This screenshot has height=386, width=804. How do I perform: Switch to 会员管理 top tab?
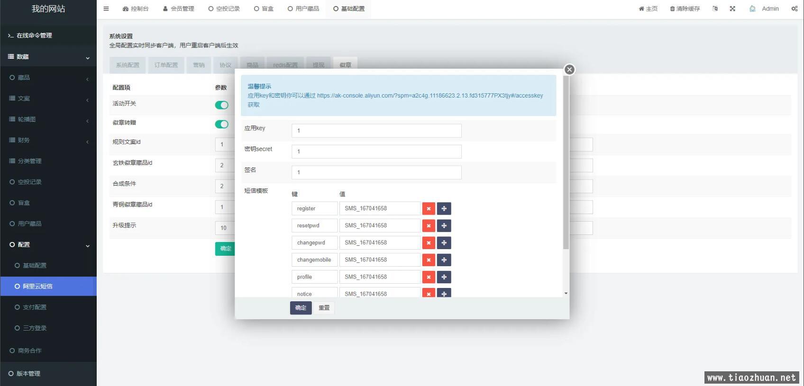179,9
